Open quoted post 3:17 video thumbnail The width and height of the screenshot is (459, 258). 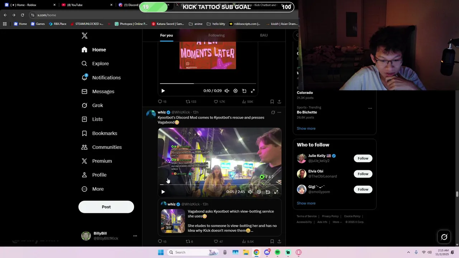(x=173, y=221)
